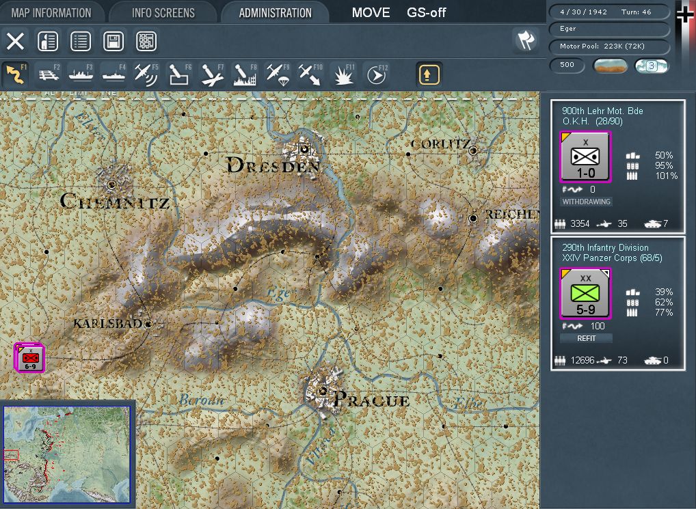Click the date and Turn 46 display

(x=608, y=12)
